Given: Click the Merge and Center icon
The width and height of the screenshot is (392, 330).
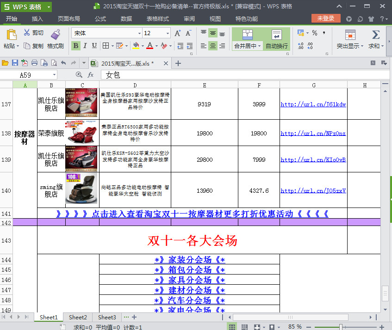Looking at the screenshot, I should [x=248, y=35].
